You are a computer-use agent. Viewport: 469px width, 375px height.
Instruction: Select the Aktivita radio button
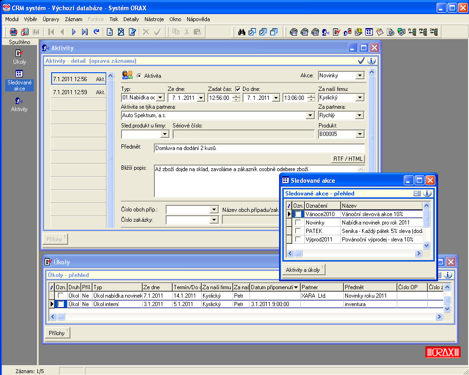(139, 75)
